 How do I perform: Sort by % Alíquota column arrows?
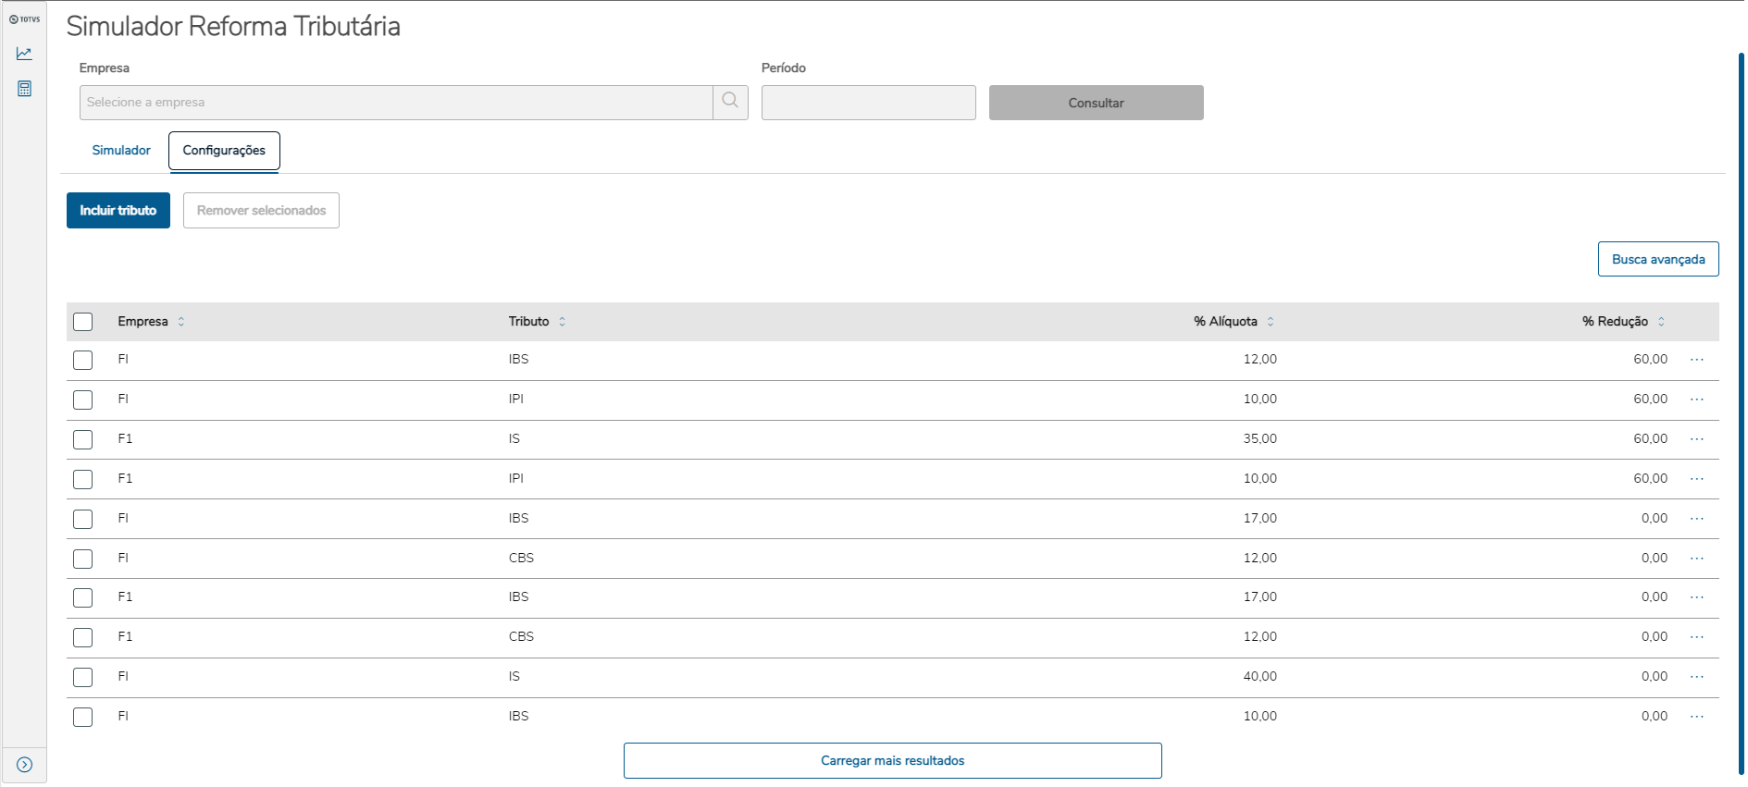click(x=1271, y=322)
